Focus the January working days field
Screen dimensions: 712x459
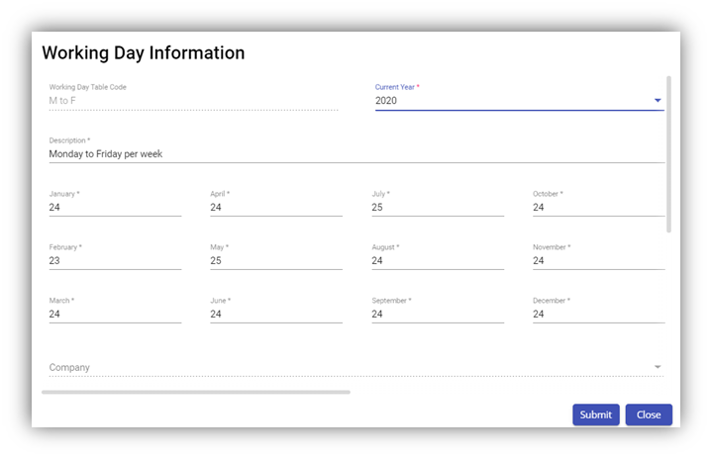point(115,208)
